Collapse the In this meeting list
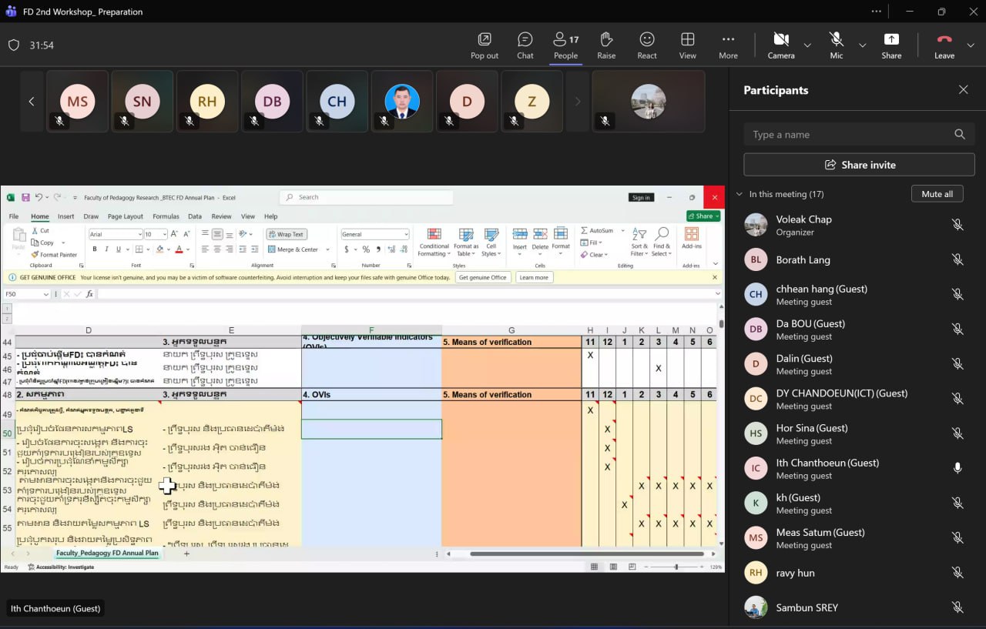 [740, 195]
